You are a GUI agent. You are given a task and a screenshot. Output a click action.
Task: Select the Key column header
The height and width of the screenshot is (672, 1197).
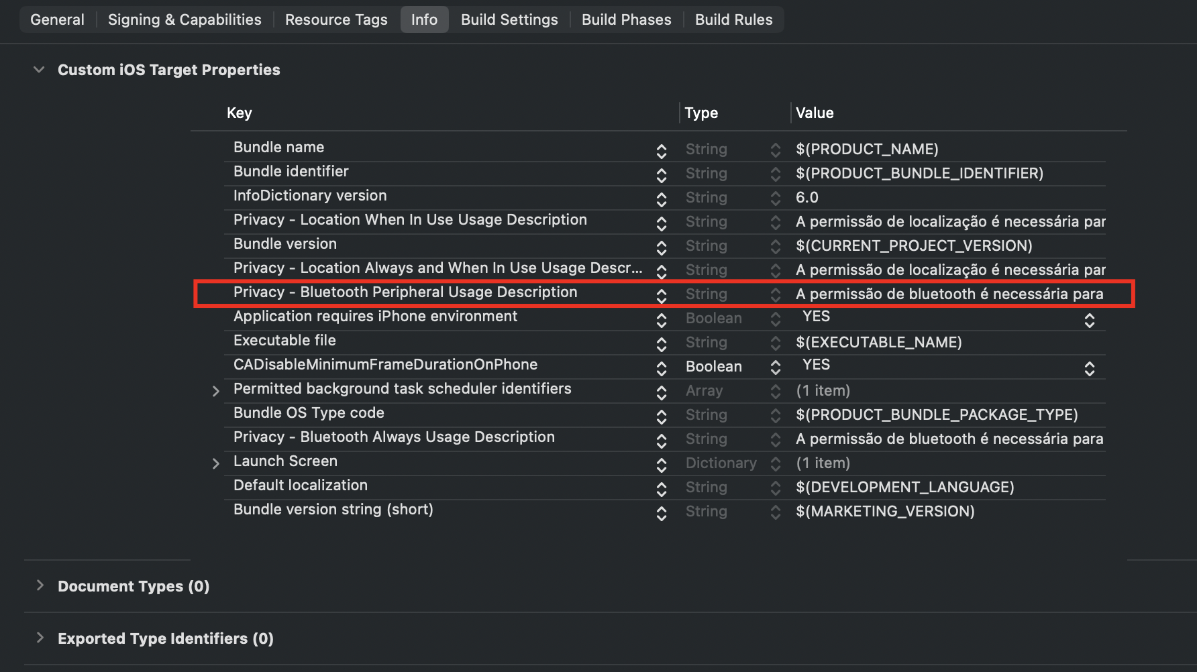239,113
